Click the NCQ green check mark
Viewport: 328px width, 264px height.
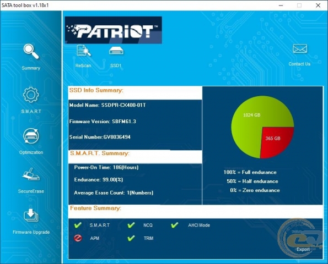[x=131, y=225]
